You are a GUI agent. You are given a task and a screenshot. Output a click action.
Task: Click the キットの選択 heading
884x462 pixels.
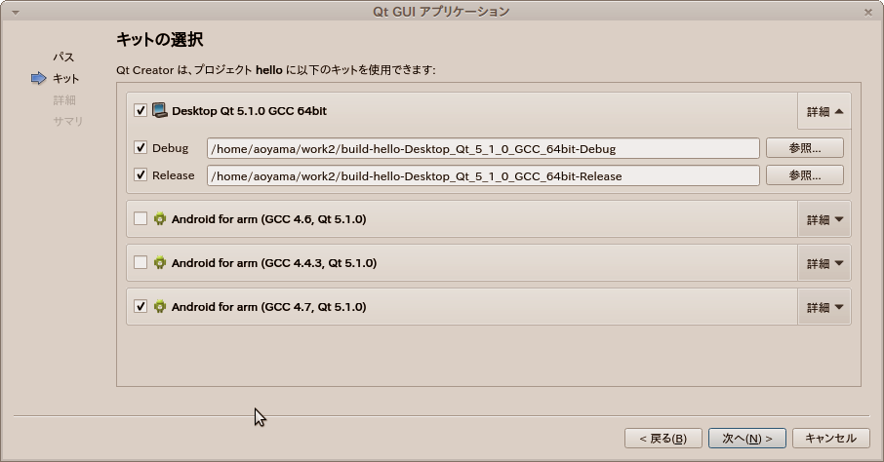click(160, 39)
